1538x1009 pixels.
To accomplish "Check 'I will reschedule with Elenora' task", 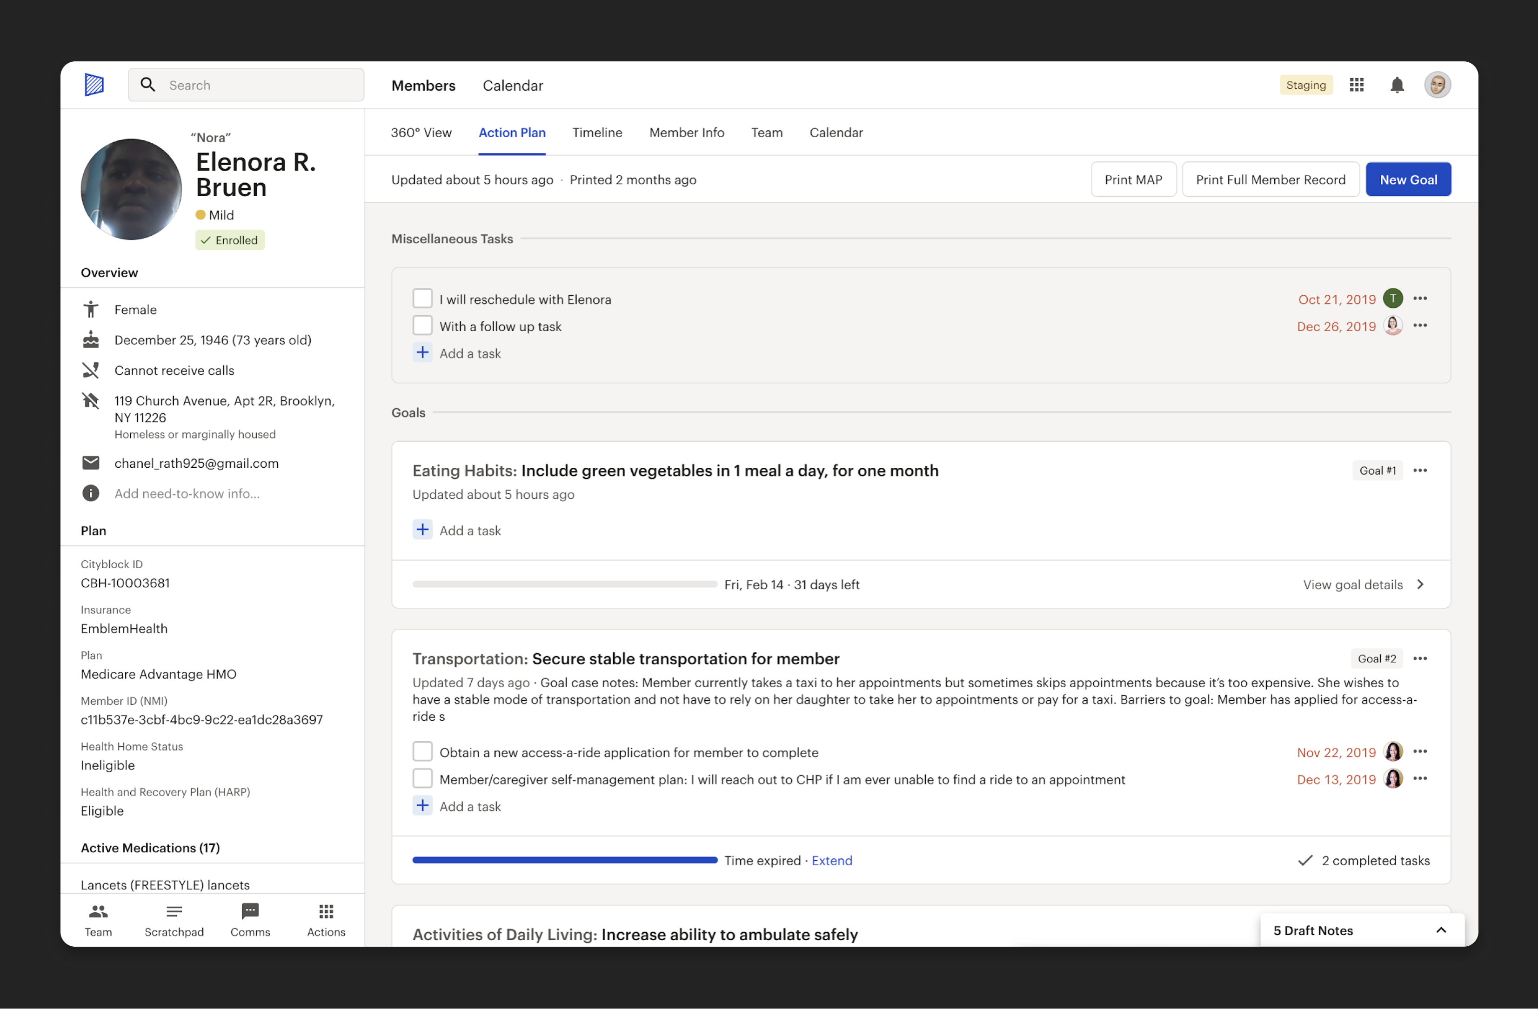I will pos(422,299).
